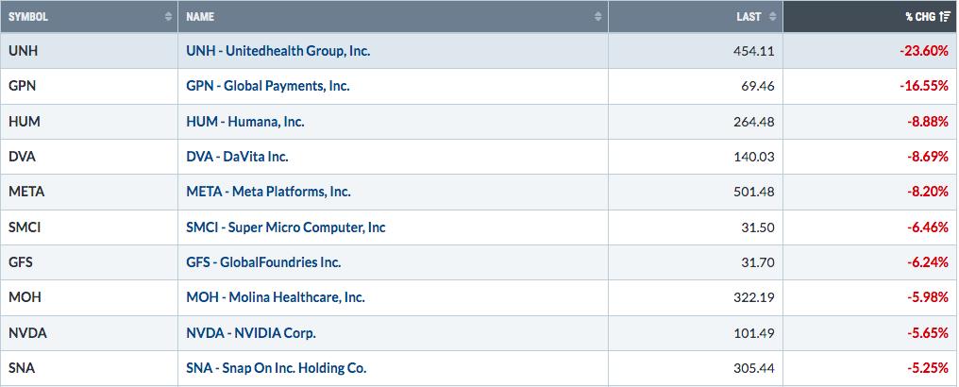Open the META - Meta Platforms, Inc. link

268,192
